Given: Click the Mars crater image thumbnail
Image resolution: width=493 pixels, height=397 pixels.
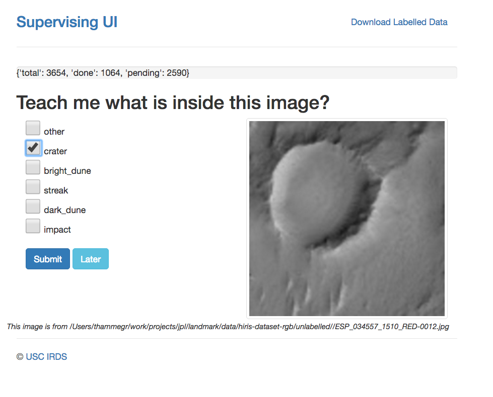Looking at the screenshot, I should 346,219.
